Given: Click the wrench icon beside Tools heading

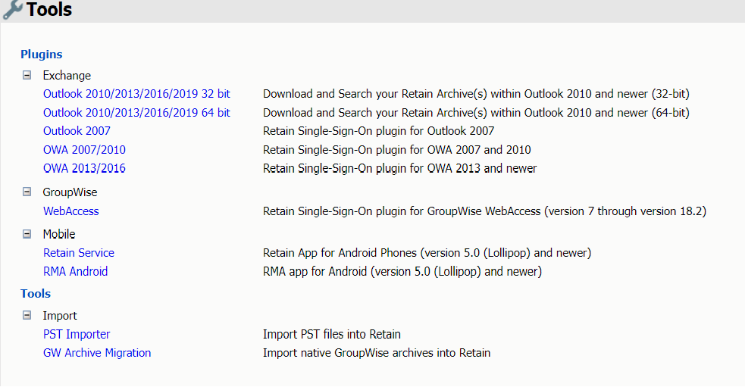Looking at the screenshot, I should point(12,10).
